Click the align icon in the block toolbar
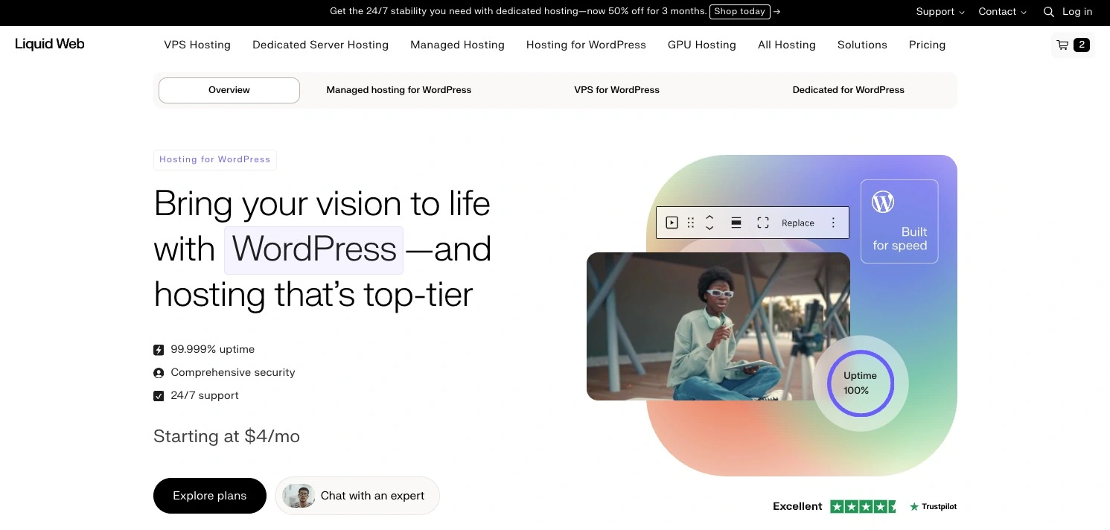This screenshot has width=1110, height=530. [x=736, y=223]
